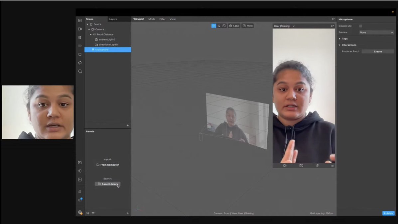Click the camera capture icon under simulator
The width and height of the screenshot is (399, 224).
[x=301, y=166]
